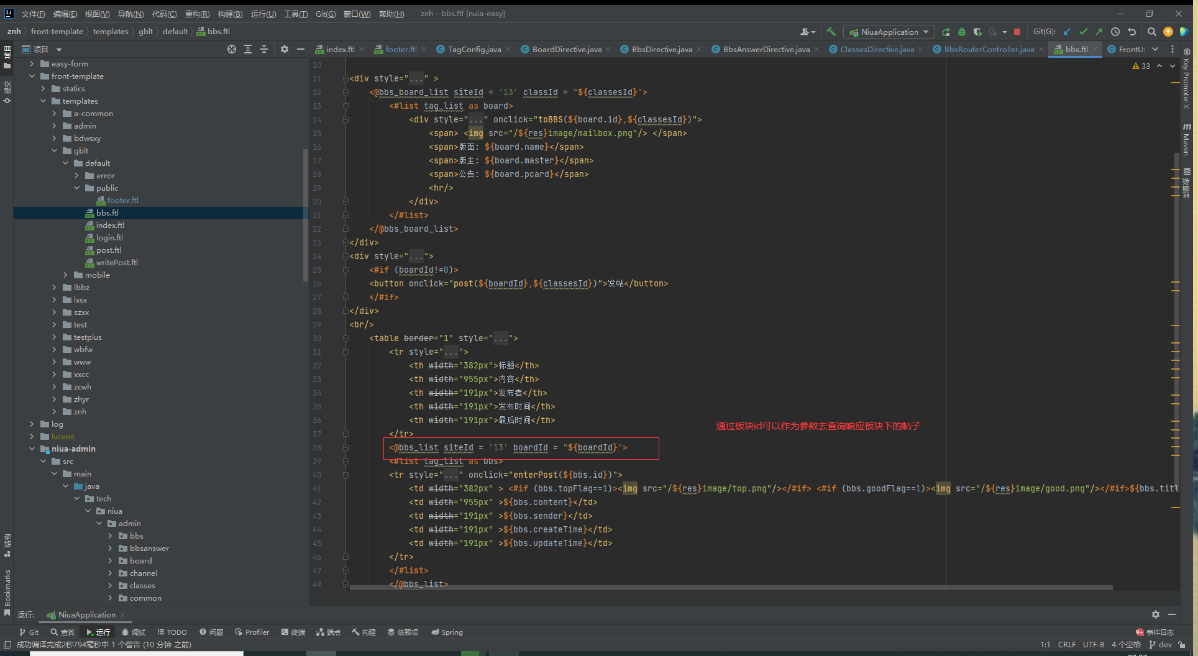
Task: Click the editor horizontal scrollbar
Action: click(731, 587)
